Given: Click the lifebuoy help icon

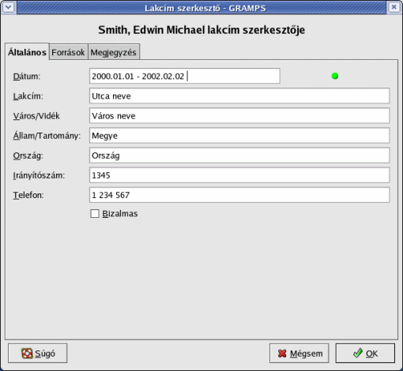Looking at the screenshot, I should pyautogui.click(x=27, y=354).
